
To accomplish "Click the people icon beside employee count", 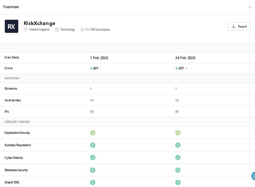I will pos(82,29).
